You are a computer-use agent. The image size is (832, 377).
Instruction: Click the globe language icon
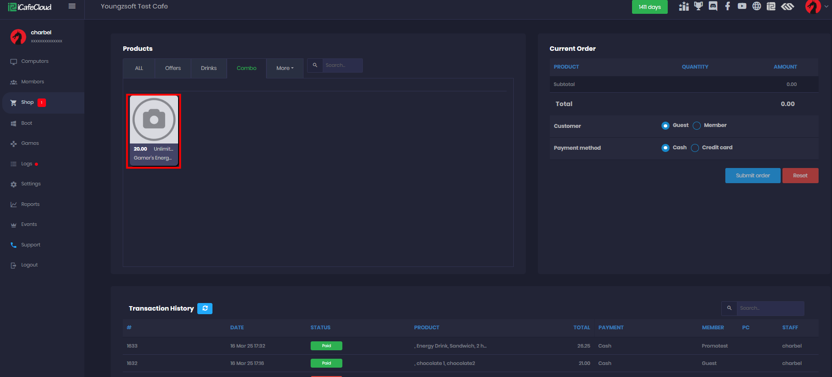757,6
